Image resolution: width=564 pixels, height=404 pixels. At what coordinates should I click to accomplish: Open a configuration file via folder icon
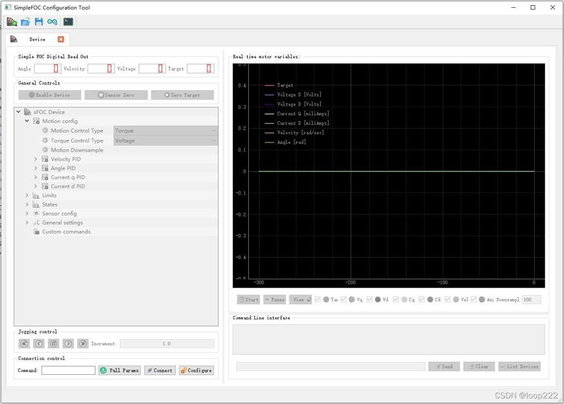pyautogui.click(x=25, y=22)
